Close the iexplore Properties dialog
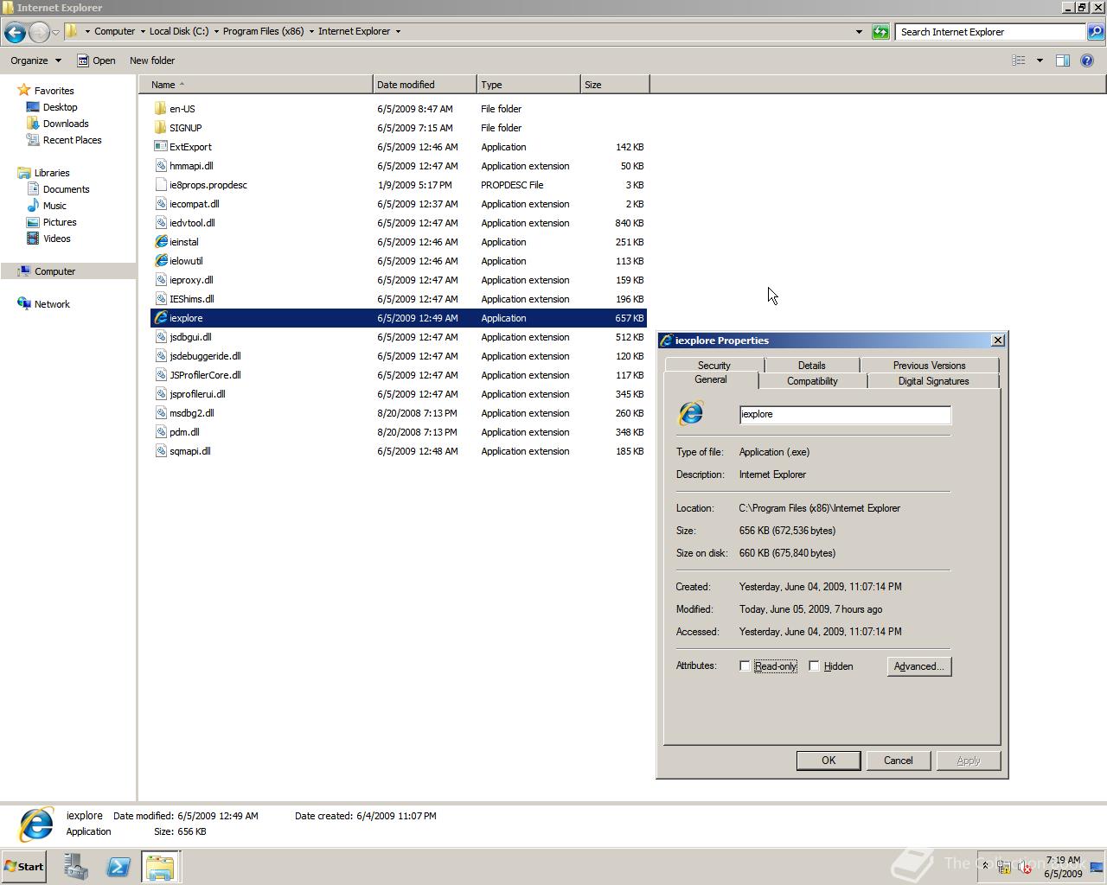The image size is (1107, 885). click(x=997, y=341)
